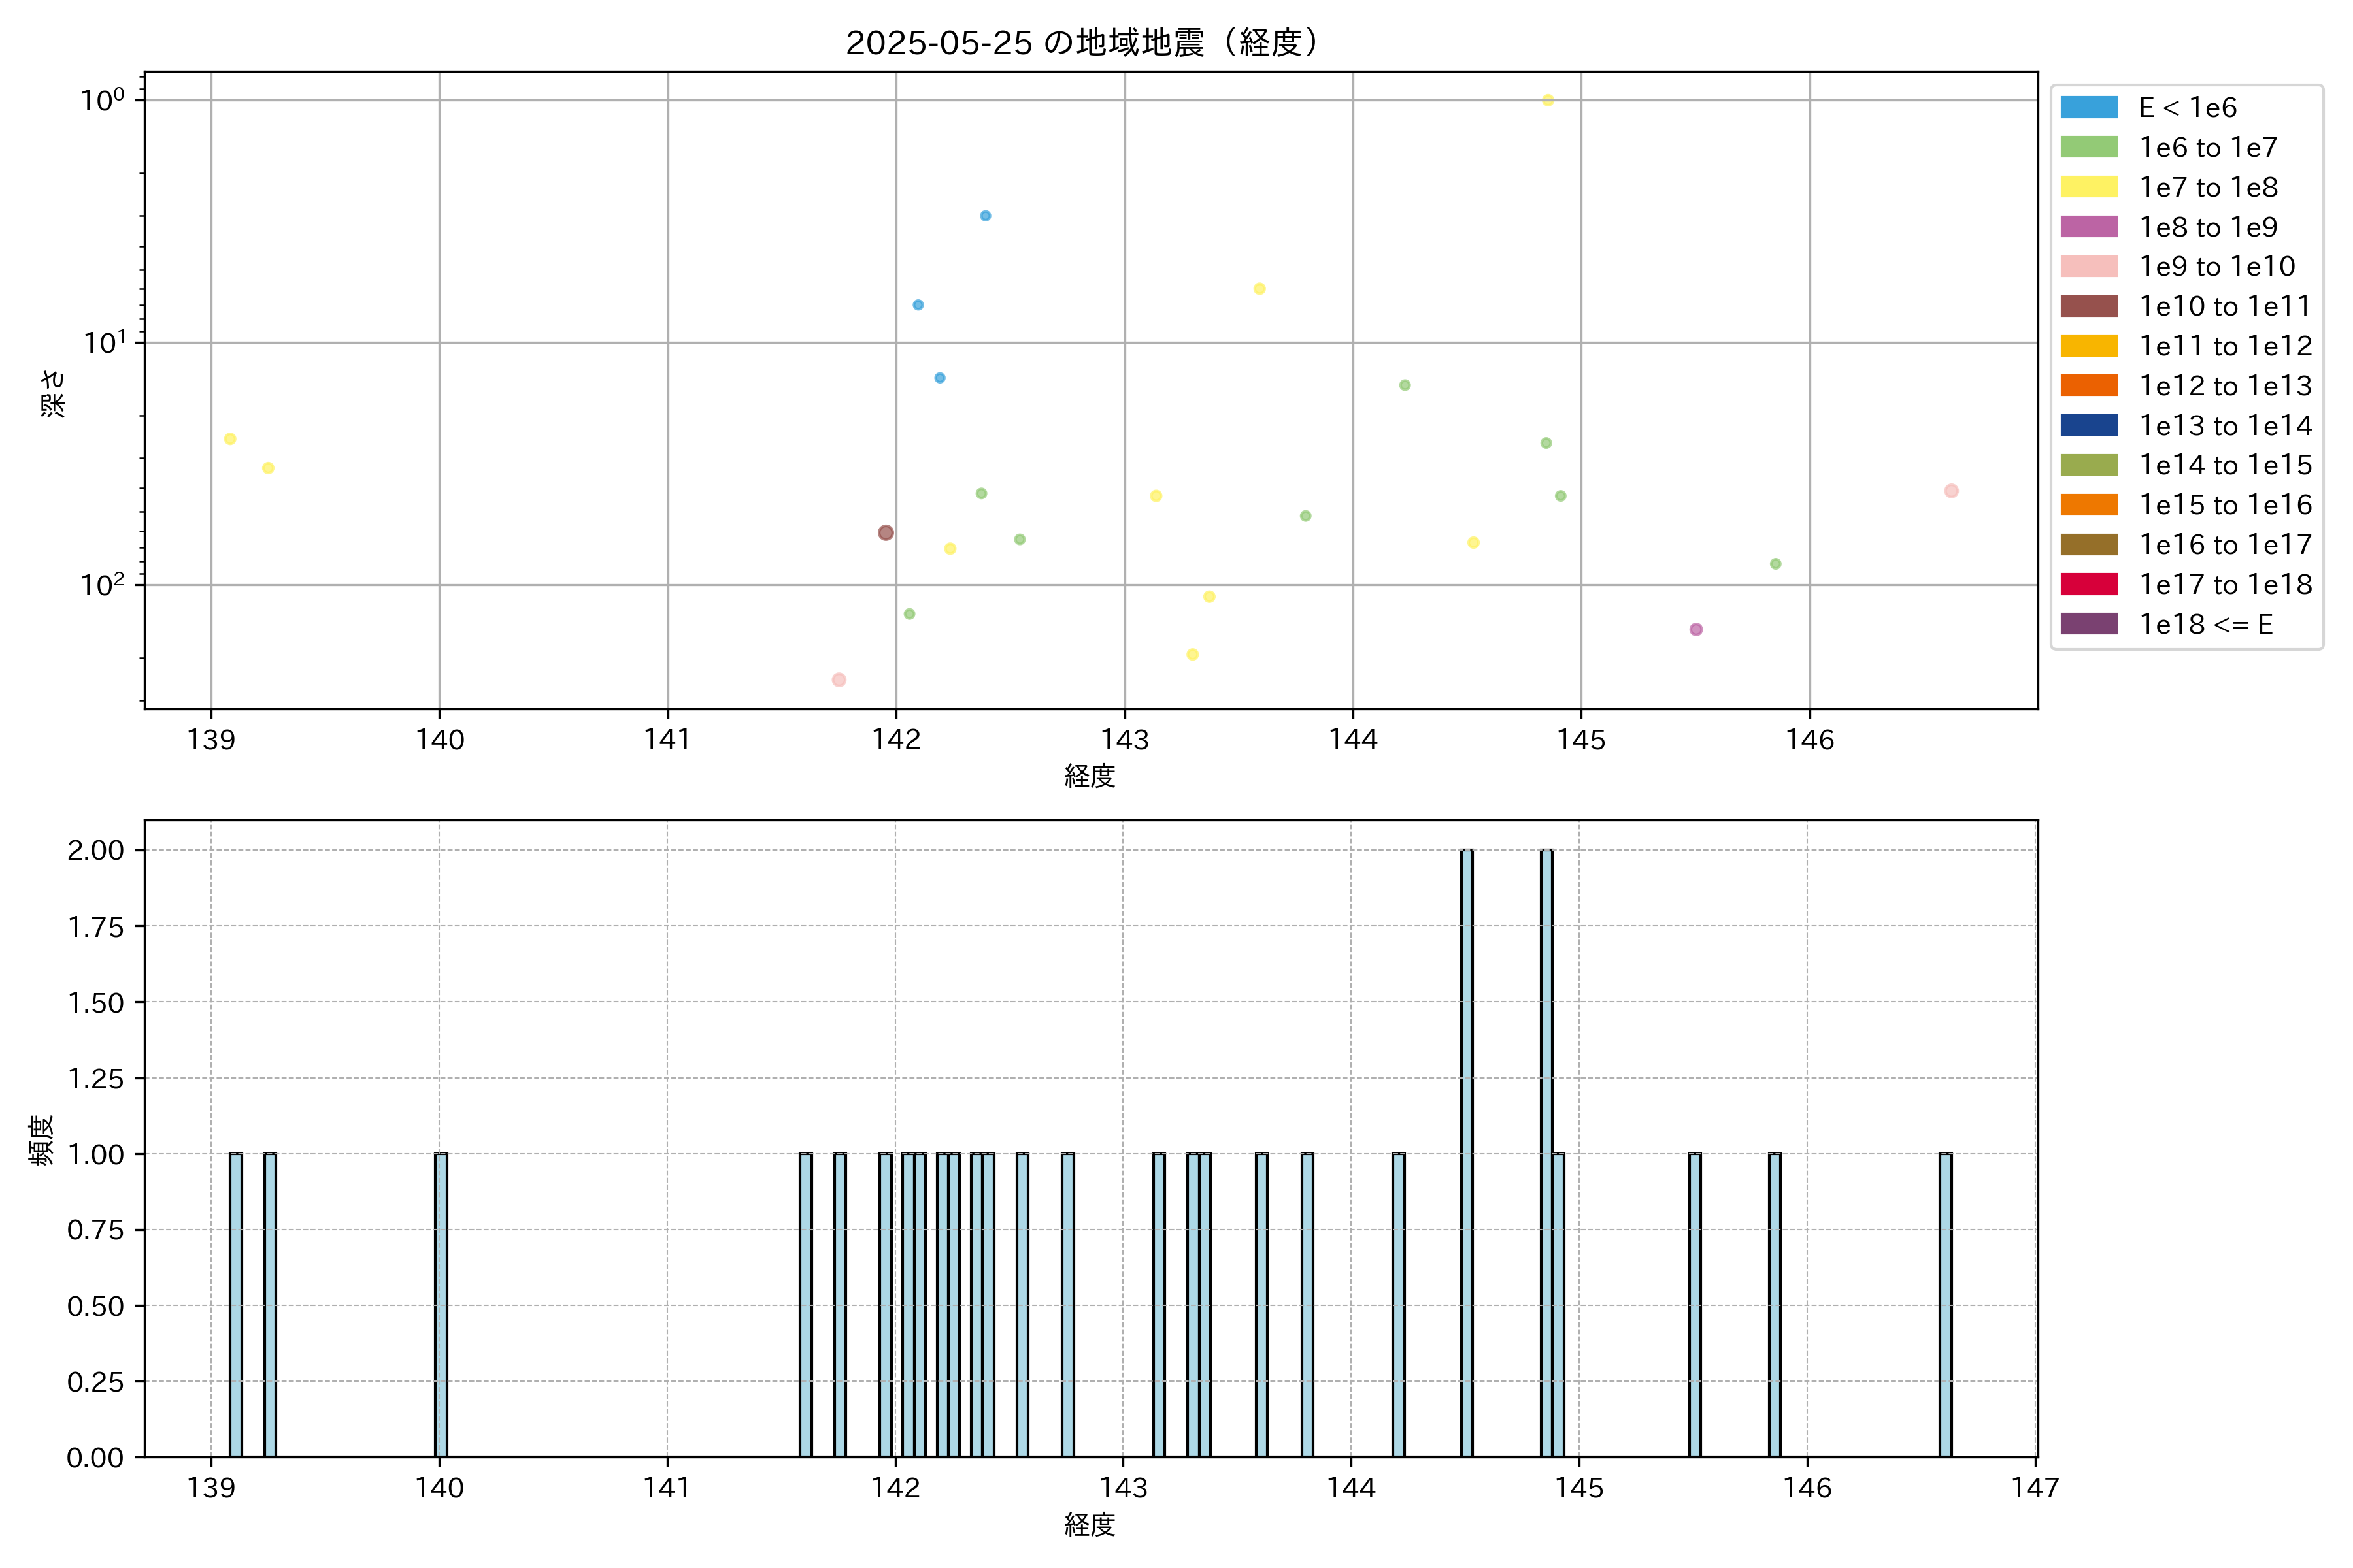
Task: Click the large brown scatter point near longitude 142
Action: tap(886, 533)
